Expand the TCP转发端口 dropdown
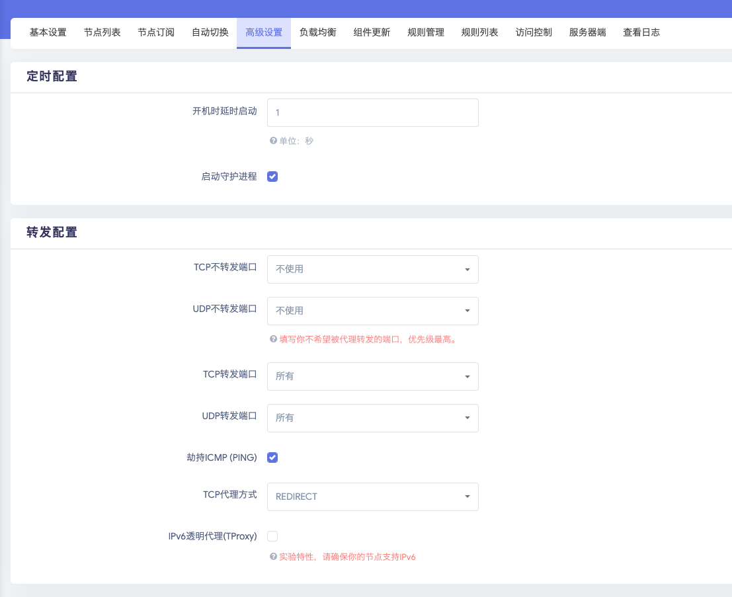 372,376
